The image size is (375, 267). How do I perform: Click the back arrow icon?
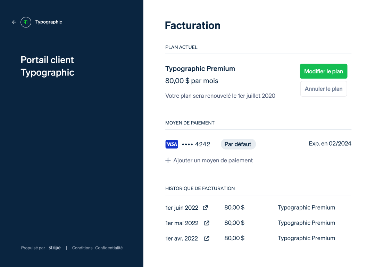(14, 22)
